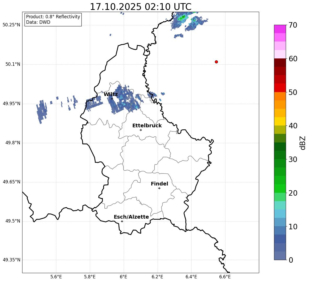
Task: Click the 10 colorbar tick label
Action: point(293,227)
